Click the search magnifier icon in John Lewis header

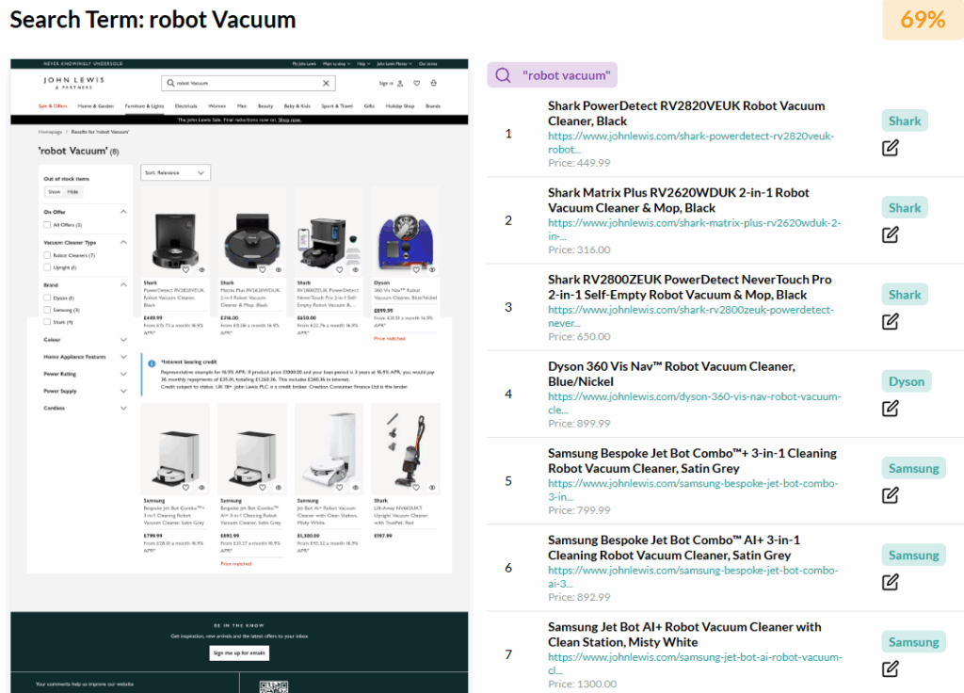click(169, 83)
